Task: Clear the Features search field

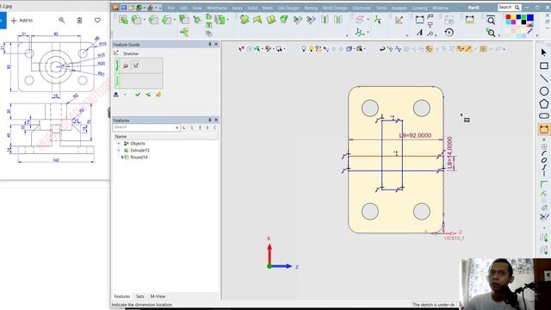Action: [x=176, y=127]
